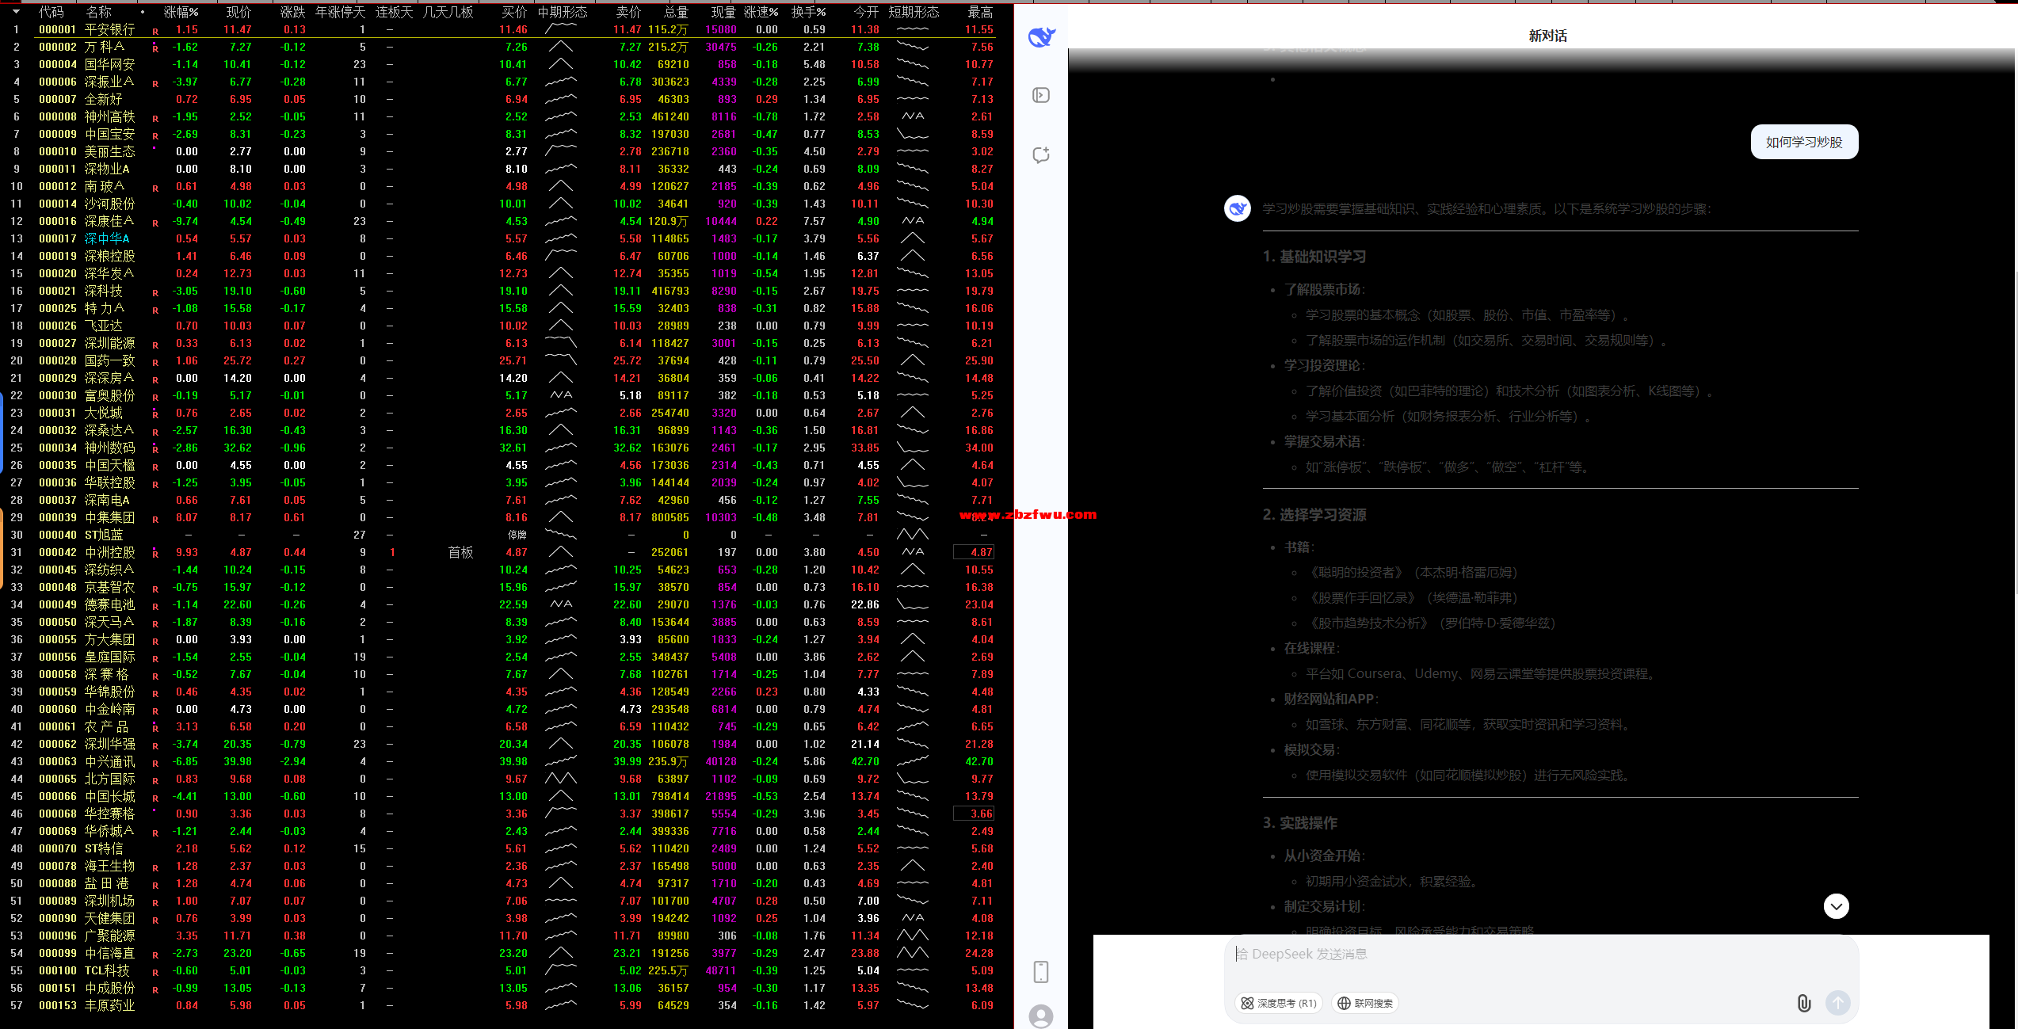Sort by 代码 column header
2018x1029 pixels.
click(51, 12)
